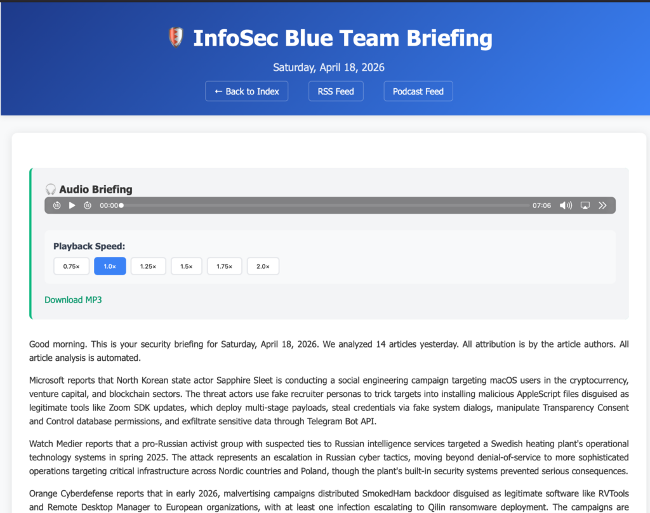
Task: Click the InfoSec Blue Team Briefing title
Action: [x=342, y=38]
